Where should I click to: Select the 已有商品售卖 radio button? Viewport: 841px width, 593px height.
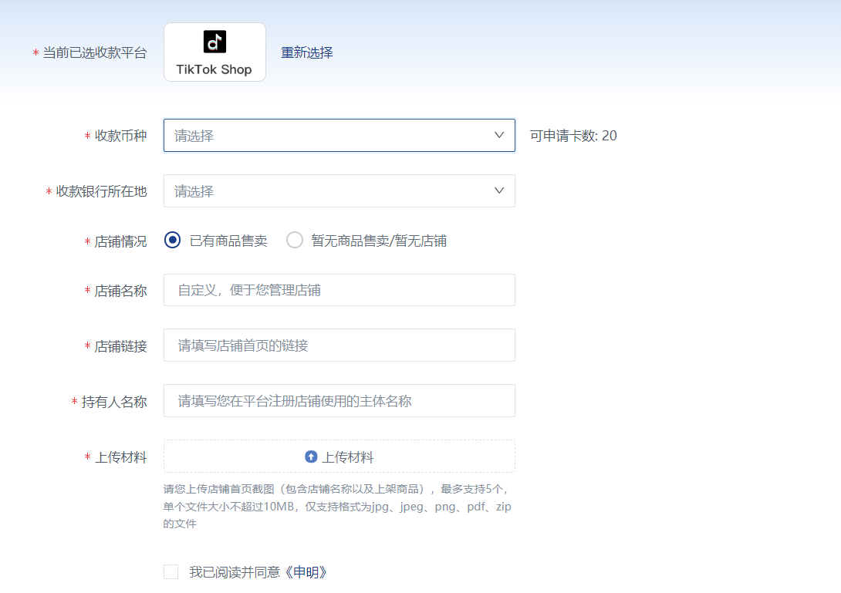click(x=173, y=241)
